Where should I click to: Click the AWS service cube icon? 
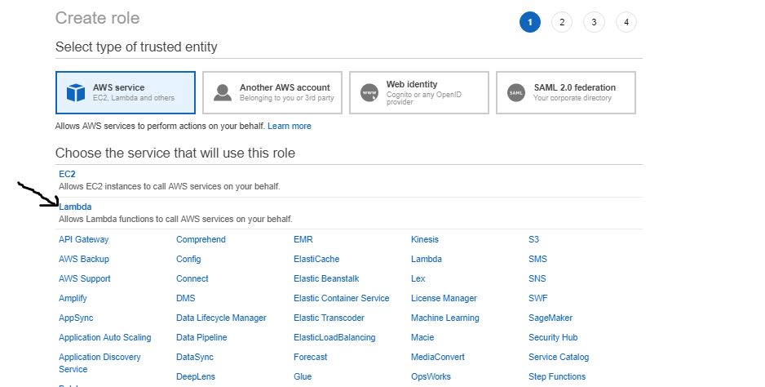(76, 92)
